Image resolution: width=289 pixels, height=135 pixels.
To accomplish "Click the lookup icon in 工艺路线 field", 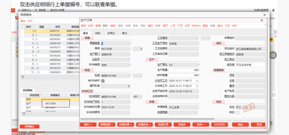I will 197,38.
